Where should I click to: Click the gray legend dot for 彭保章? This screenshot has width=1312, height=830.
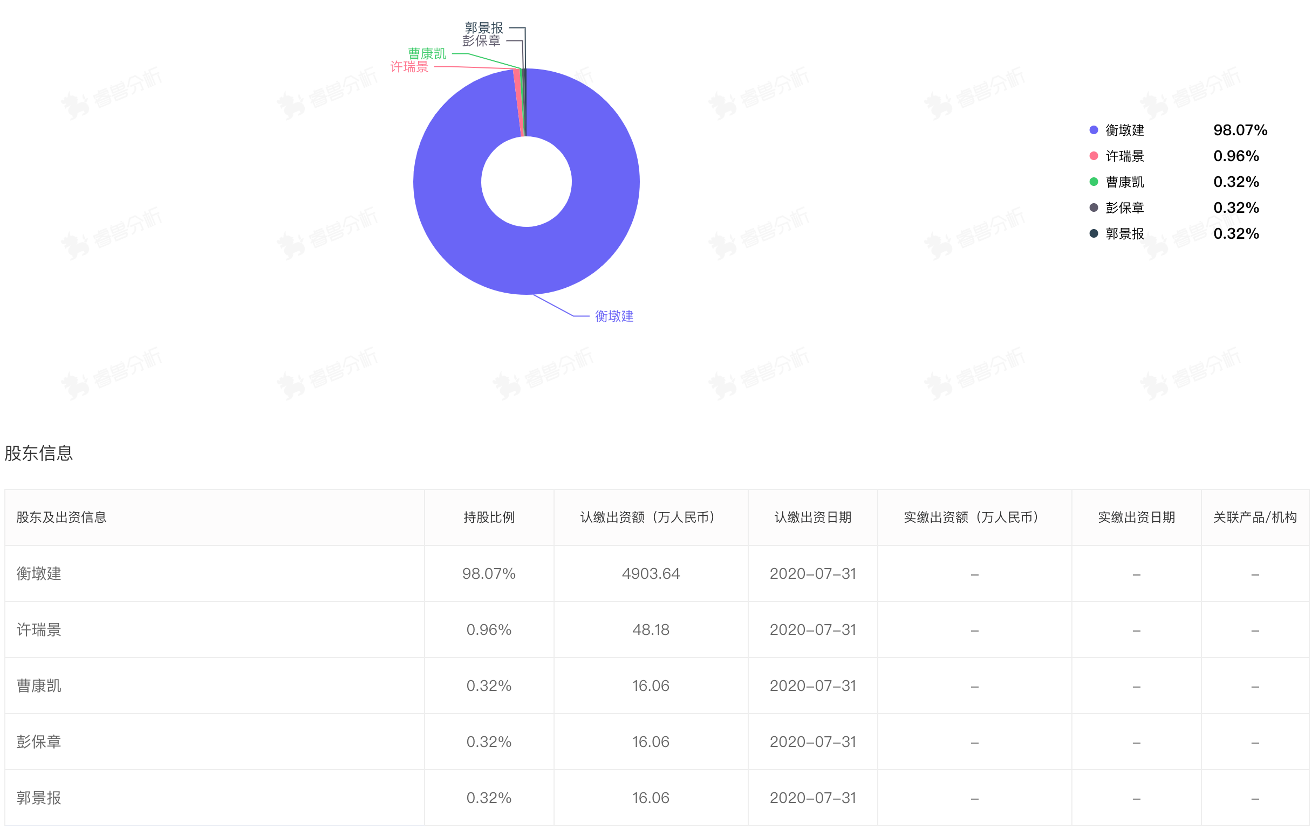(x=1093, y=208)
